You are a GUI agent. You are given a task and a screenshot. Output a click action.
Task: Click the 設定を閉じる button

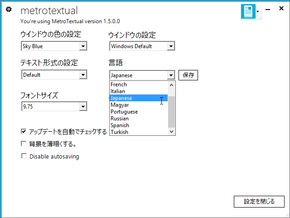(x=259, y=202)
